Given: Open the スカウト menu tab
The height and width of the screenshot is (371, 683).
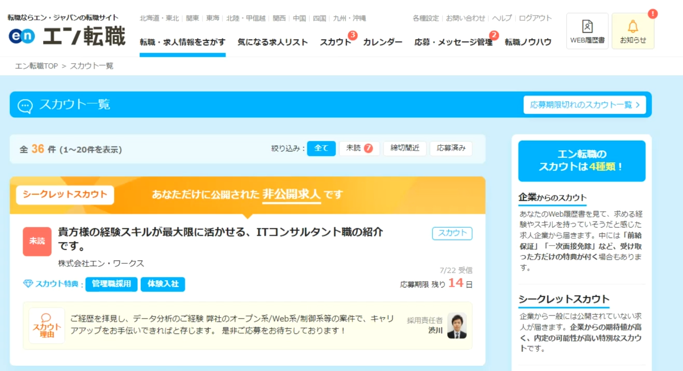Looking at the screenshot, I should pyautogui.click(x=336, y=42).
